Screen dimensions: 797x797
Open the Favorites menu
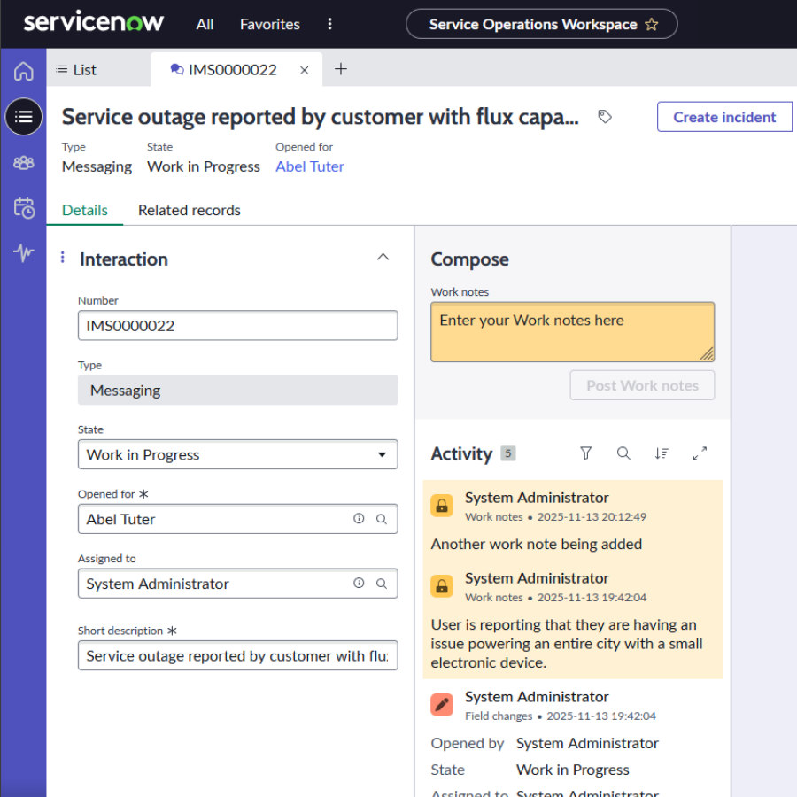pyautogui.click(x=270, y=24)
